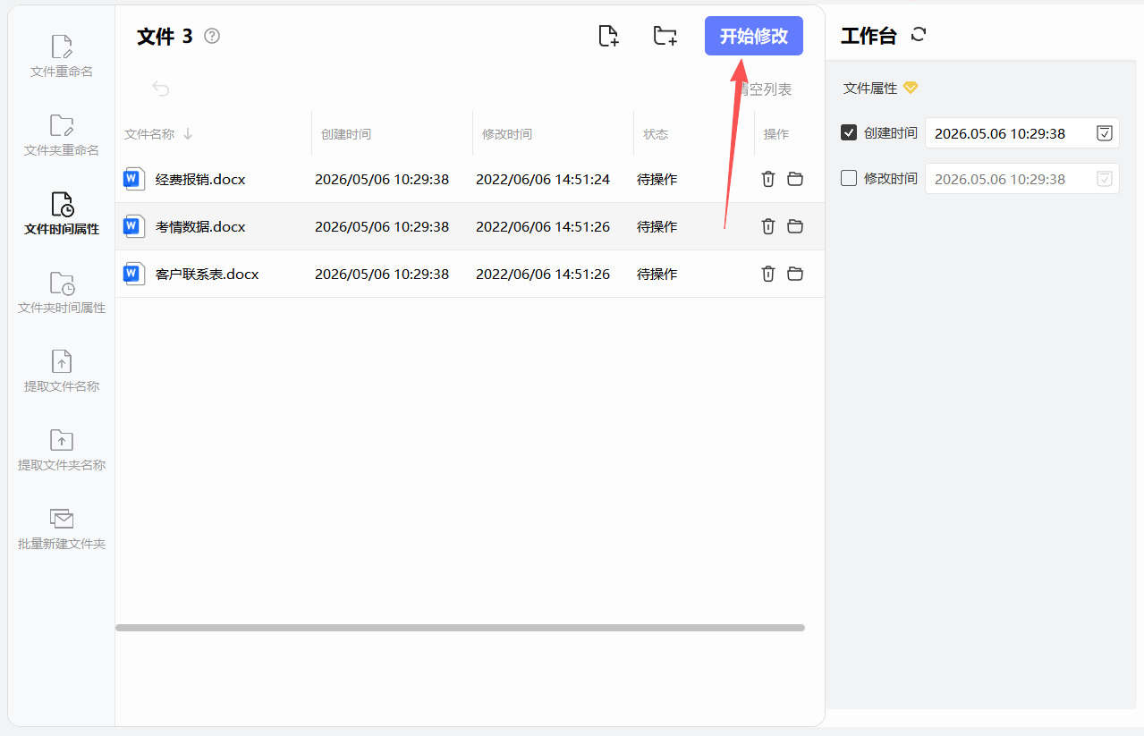This screenshot has height=736, width=1144.
Task: Open the 提取文件夹名称 sidebar tool
Action: [x=62, y=450]
